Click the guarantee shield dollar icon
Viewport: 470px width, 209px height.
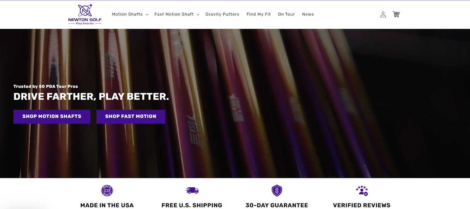(277, 191)
